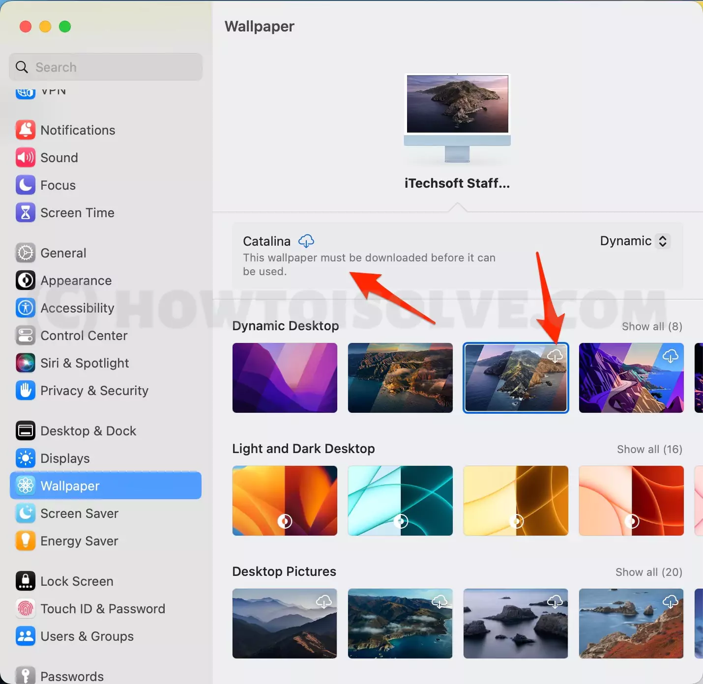The height and width of the screenshot is (684, 703).
Task: Click the iTechsoft Staff display name
Action: click(x=457, y=183)
